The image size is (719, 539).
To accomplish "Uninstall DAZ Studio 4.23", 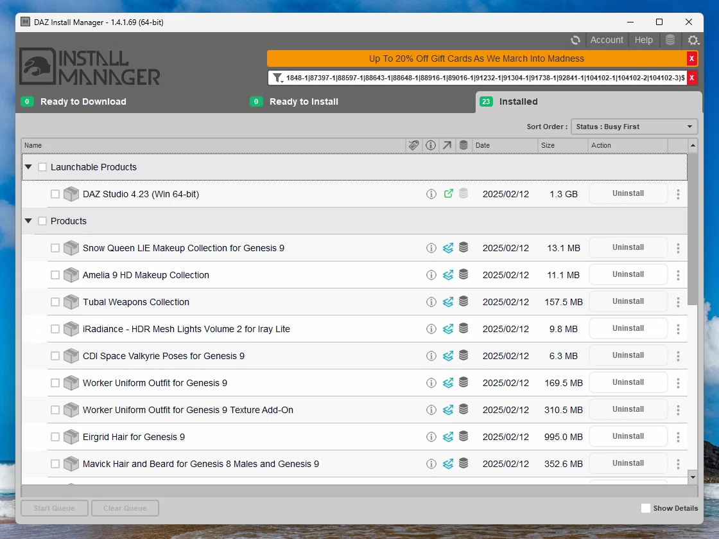I will pyautogui.click(x=628, y=193).
